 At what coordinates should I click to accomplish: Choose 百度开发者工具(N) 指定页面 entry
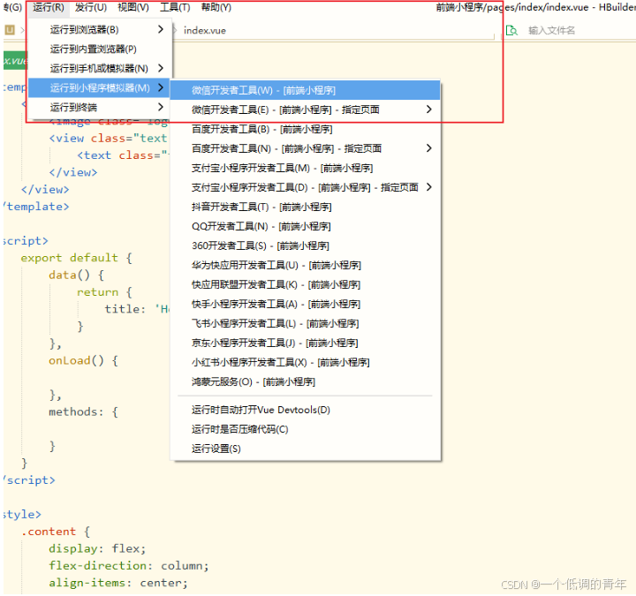[x=305, y=149]
